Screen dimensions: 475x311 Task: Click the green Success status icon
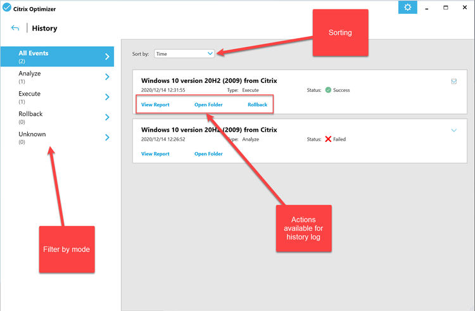(328, 90)
